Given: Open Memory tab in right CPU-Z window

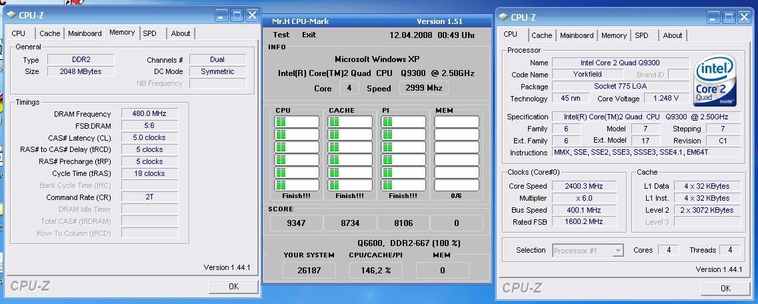Looking at the screenshot, I should tap(614, 35).
